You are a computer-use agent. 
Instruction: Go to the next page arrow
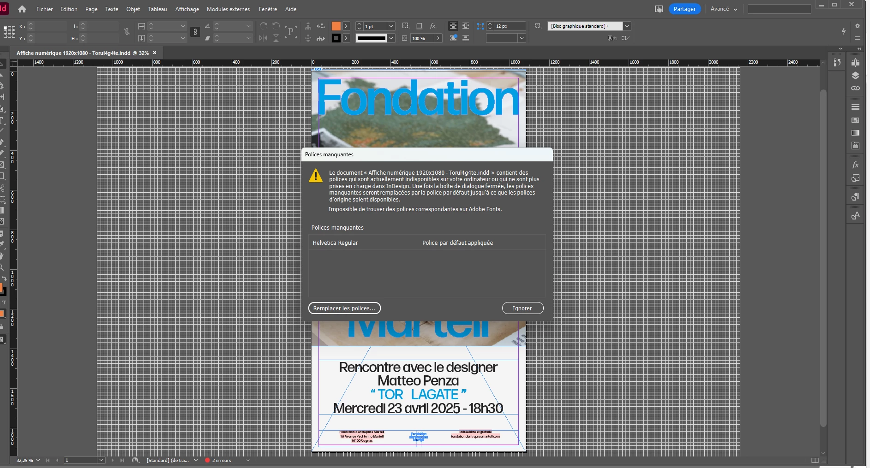point(112,460)
